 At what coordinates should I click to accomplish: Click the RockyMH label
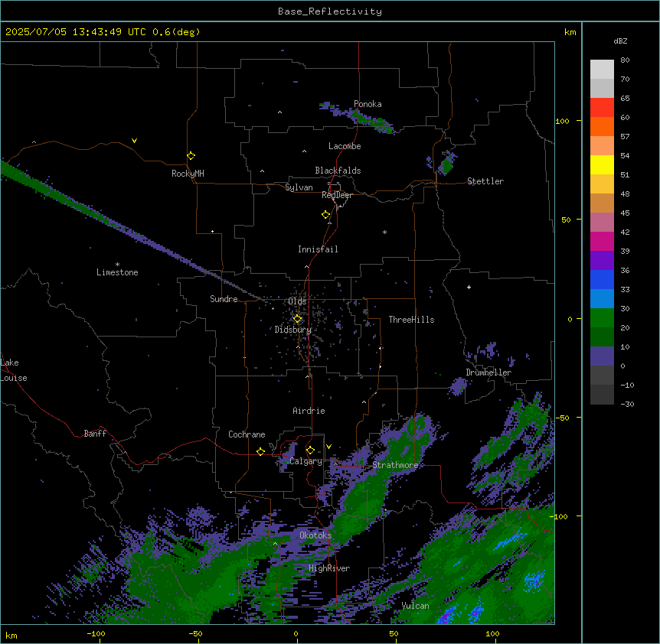point(188,174)
